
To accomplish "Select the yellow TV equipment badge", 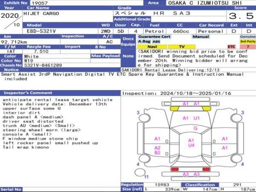I will [x=182, y=47].
